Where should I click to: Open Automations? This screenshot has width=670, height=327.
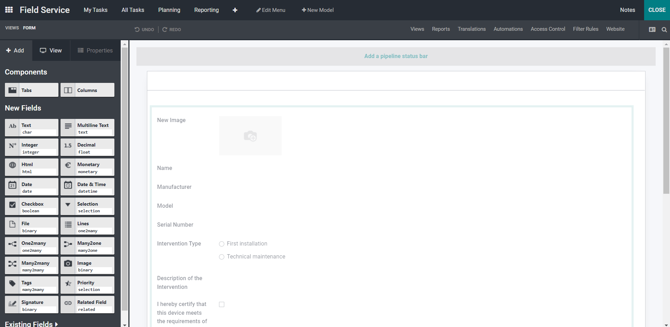click(x=508, y=29)
